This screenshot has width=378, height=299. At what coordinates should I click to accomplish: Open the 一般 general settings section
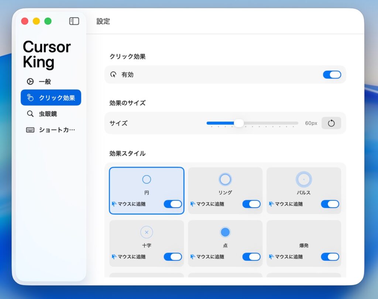coord(45,82)
